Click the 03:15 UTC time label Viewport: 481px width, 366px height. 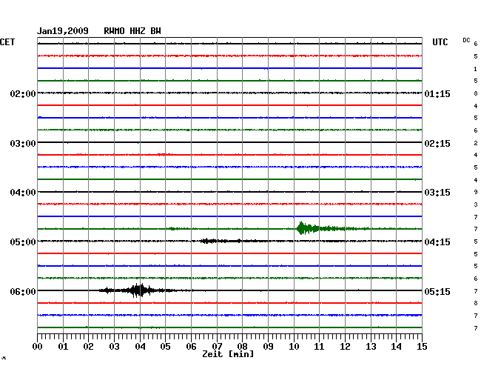point(437,193)
